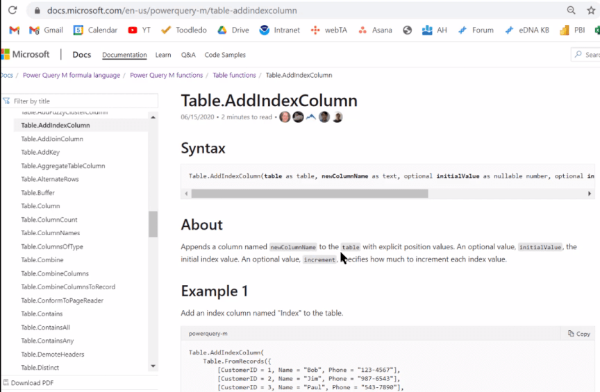Open the Toodledo bookmark
The width and height of the screenshot is (600, 392).
click(184, 31)
